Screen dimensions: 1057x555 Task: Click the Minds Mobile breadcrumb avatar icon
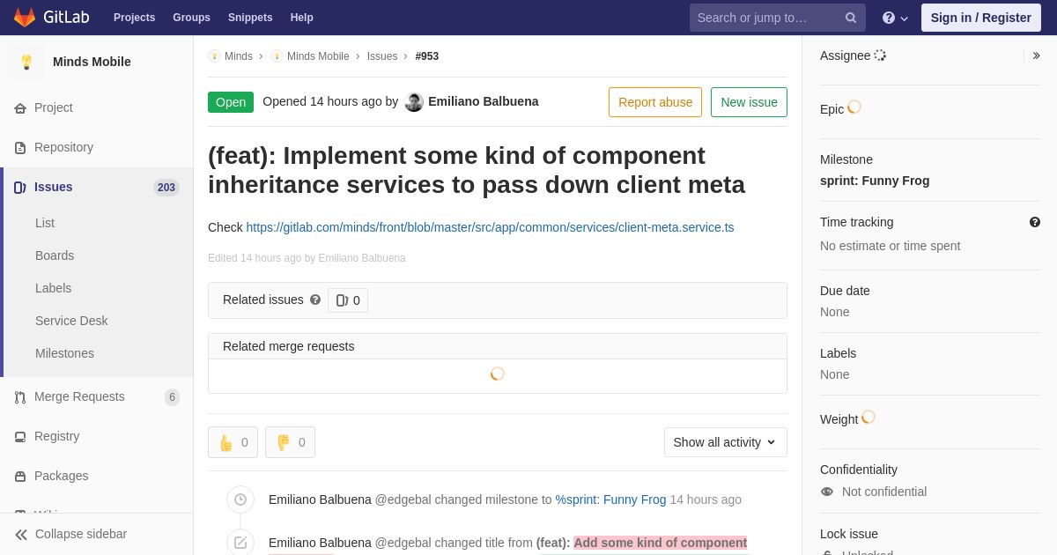click(277, 56)
